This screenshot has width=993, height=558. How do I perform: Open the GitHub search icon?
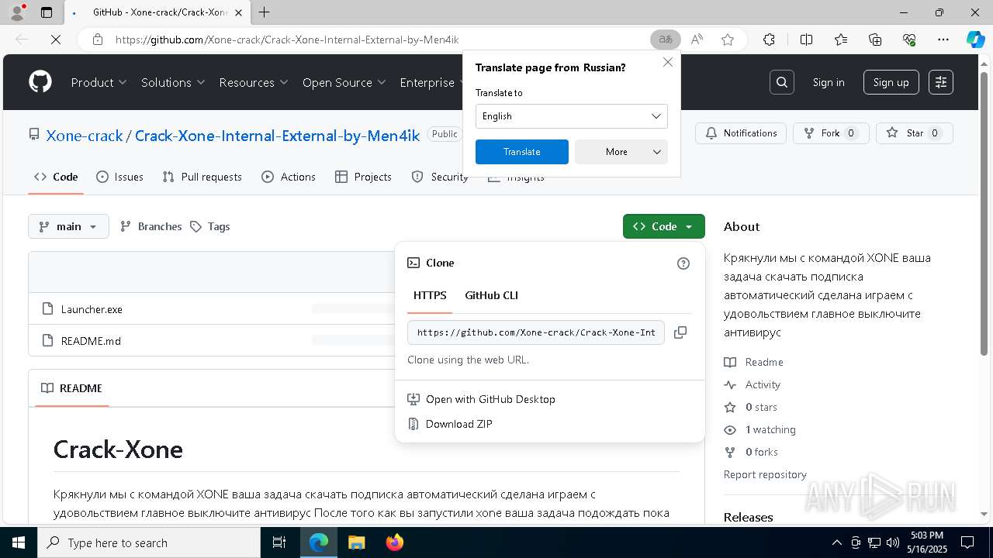click(x=782, y=82)
